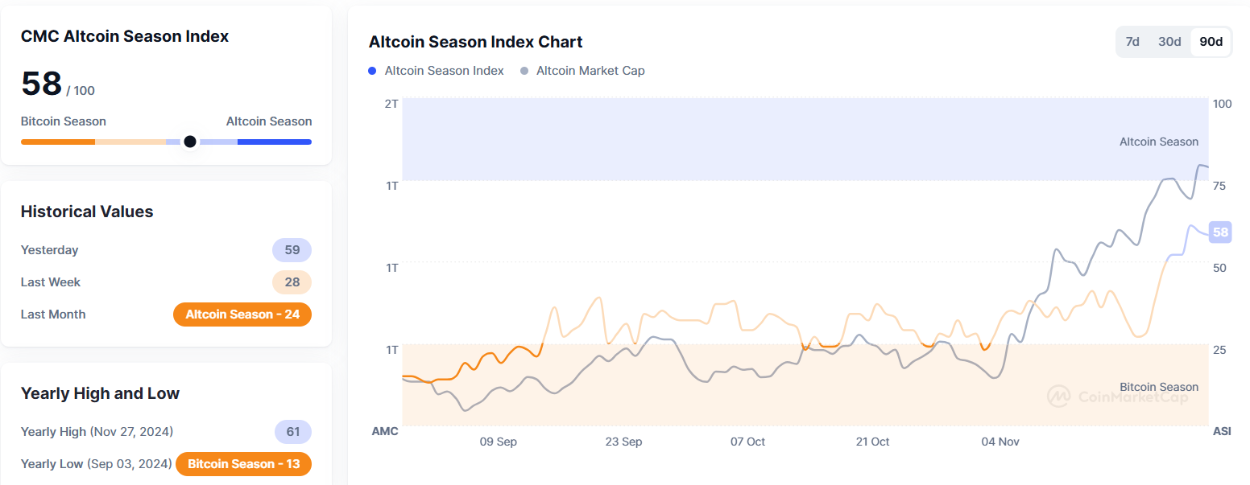1250x485 pixels.
Task: Click the Yesterday value badge 59
Action: click(292, 250)
